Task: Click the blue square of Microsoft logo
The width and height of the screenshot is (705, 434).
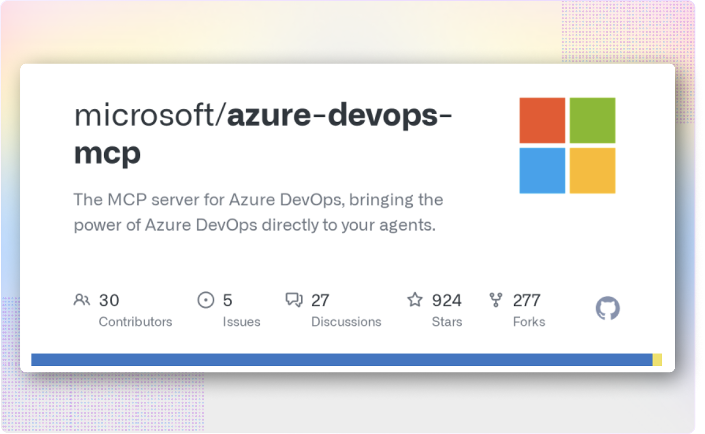Action: [x=542, y=170]
